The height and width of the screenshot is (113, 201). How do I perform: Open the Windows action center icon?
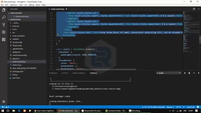point(196,111)
